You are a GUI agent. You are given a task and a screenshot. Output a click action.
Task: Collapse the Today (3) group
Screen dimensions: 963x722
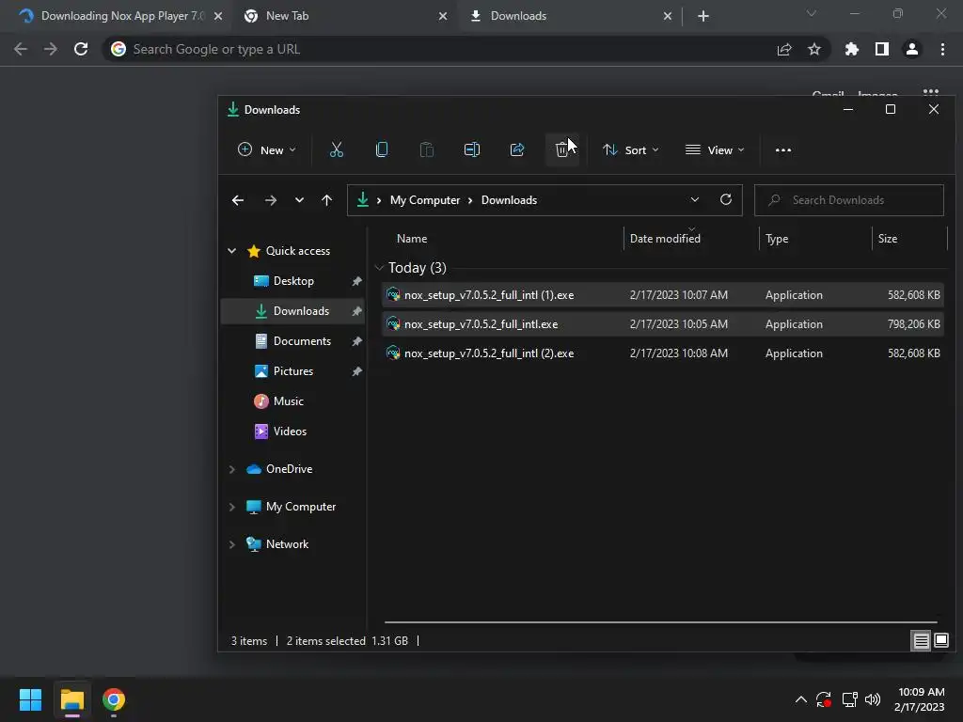click(379, 268)
